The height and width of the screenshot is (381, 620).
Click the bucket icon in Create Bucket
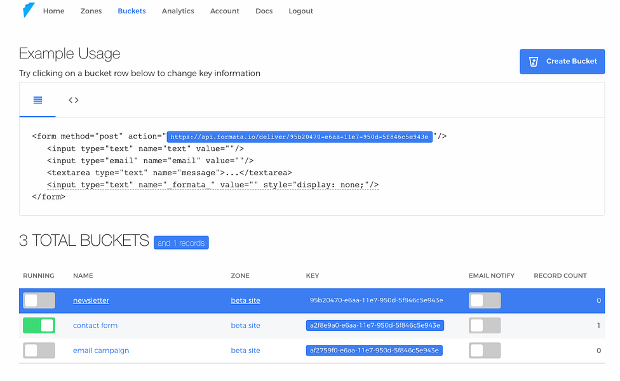(534, 62)
